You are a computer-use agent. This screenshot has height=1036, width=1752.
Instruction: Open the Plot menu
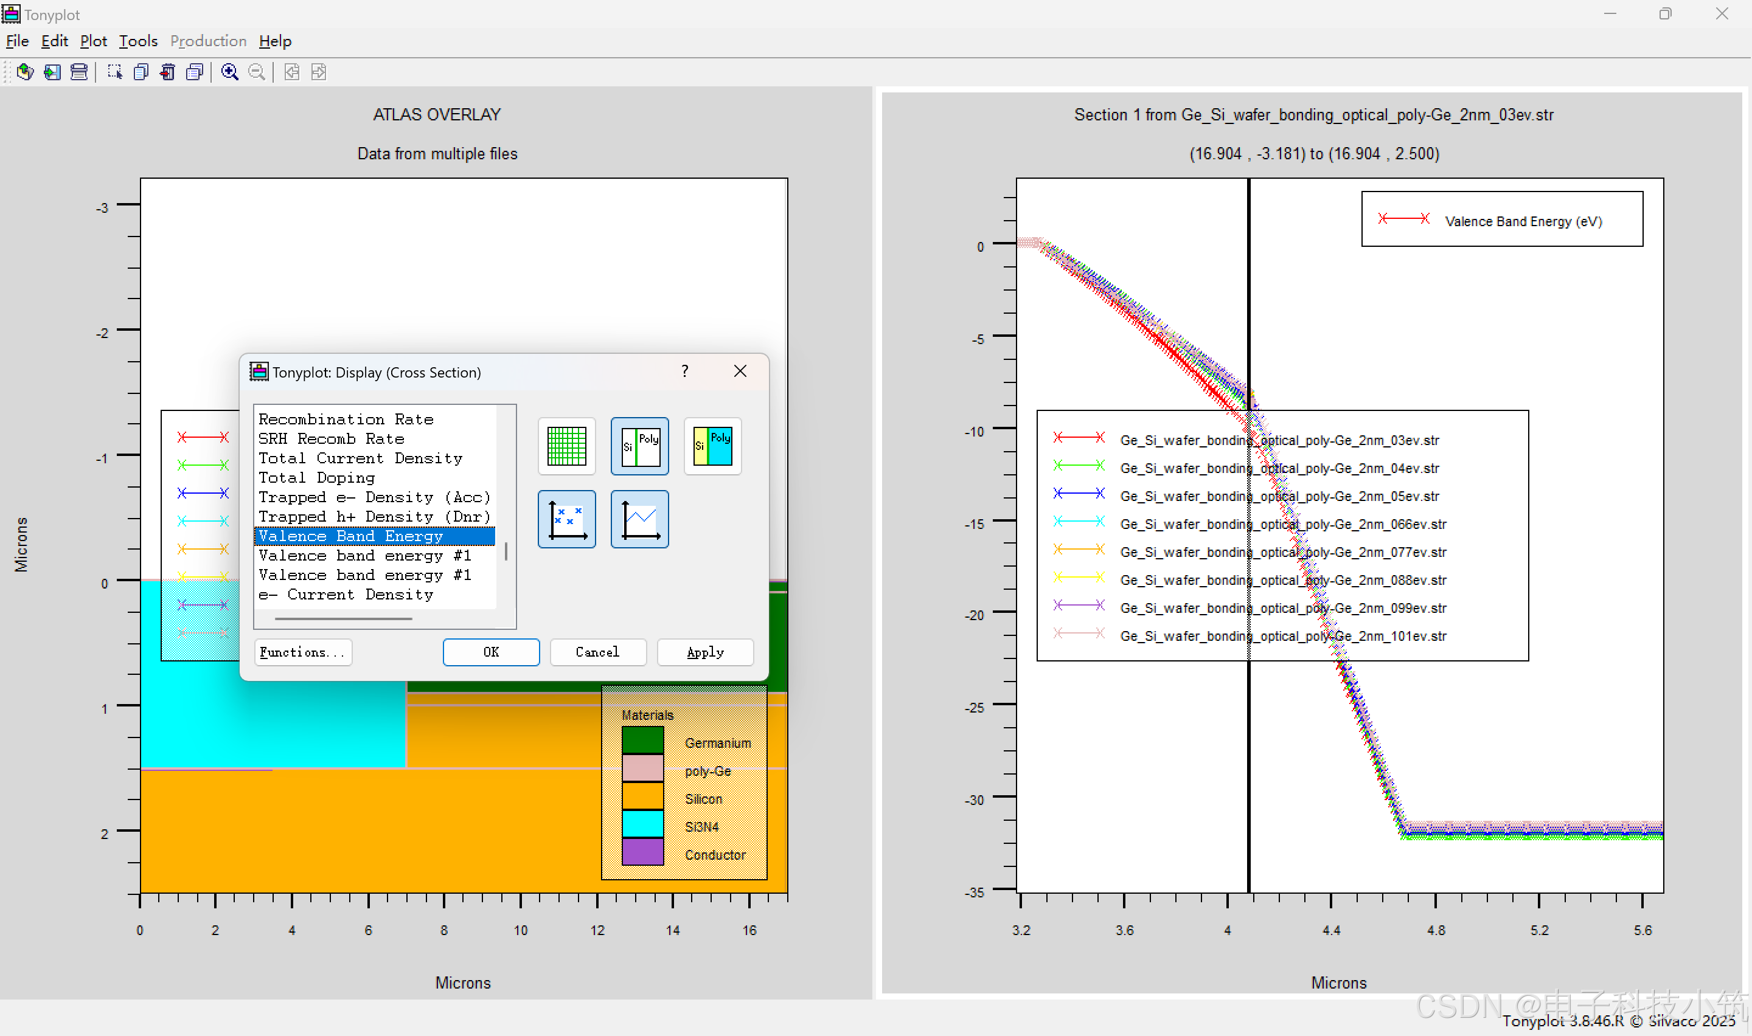(93, 41)
